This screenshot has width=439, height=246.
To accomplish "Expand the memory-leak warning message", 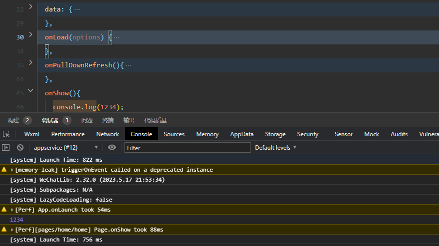I will pyautogui.click(x=12, y=170).
